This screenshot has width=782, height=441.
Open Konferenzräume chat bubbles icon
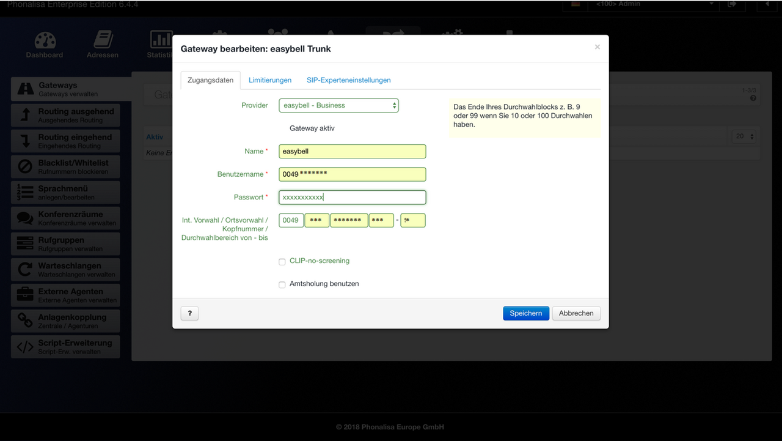pyautogui.click(x=25, y=218)
